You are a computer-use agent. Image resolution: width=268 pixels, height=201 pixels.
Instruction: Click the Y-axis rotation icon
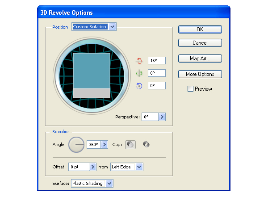pyautogui.click(x=139, y=73)
